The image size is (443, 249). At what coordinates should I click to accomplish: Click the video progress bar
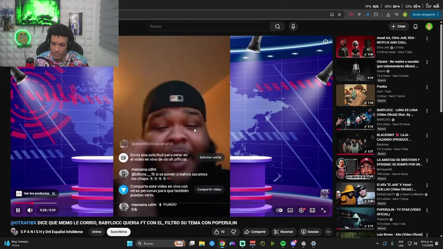pos(172,203)
